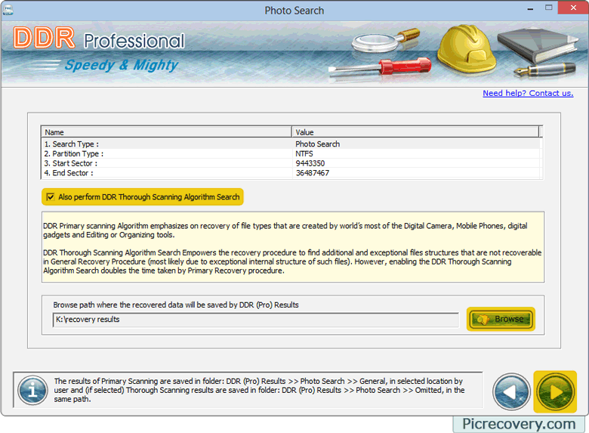
Task: Maximize the Photo Search window
Action: [x=549, y=8]
